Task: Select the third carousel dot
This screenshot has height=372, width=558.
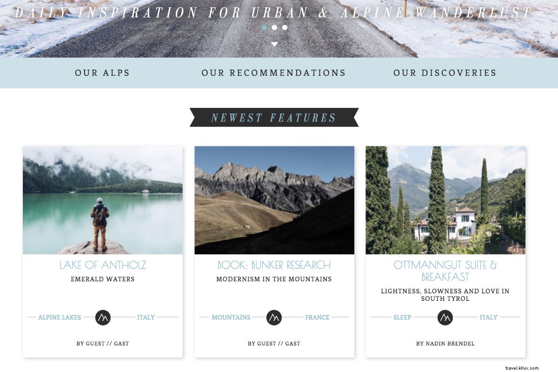Action: pyautogui.click(x=285, y=28)
